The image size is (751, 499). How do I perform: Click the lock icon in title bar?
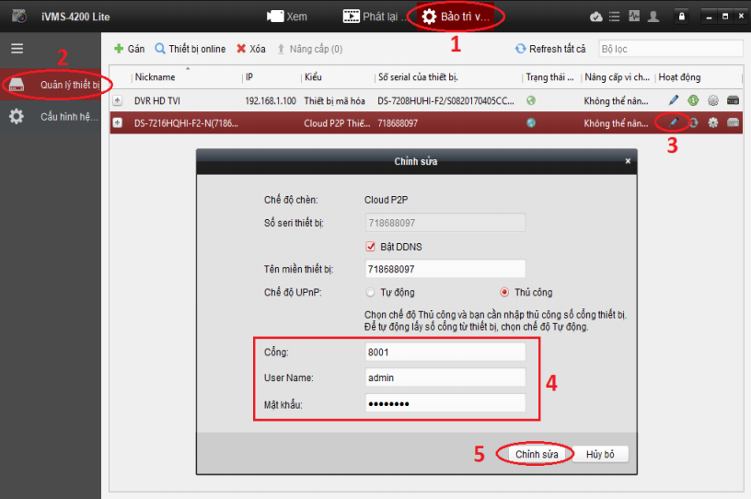(681, 17)
